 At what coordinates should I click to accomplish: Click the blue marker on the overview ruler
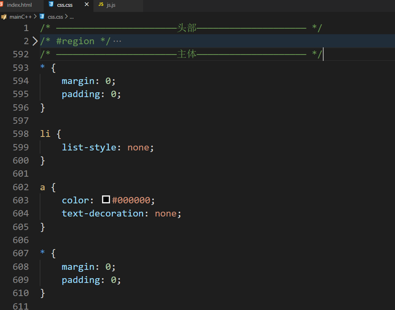393,41
